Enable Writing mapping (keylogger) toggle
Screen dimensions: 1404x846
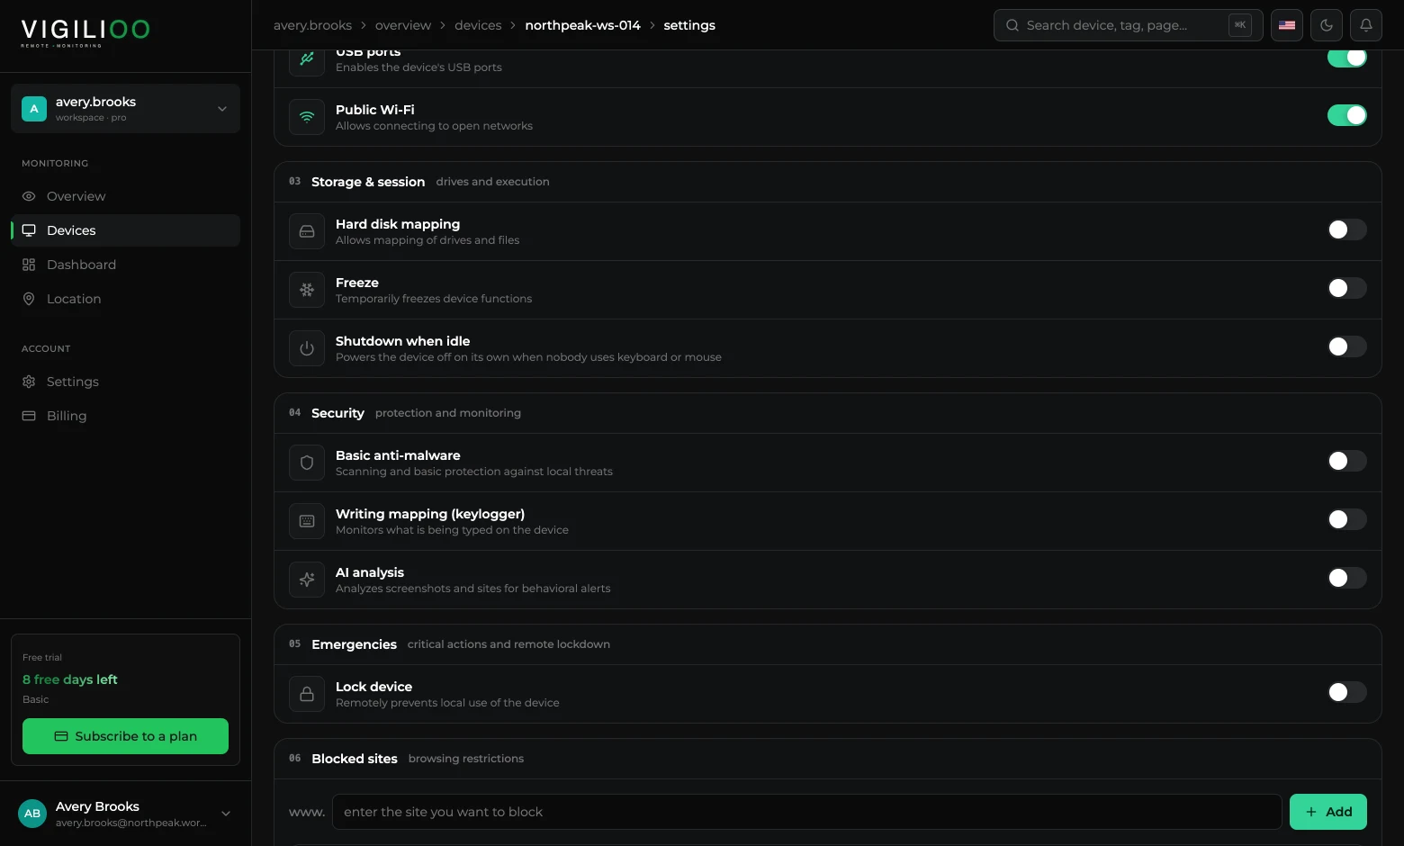click(x=1346, y=519)
